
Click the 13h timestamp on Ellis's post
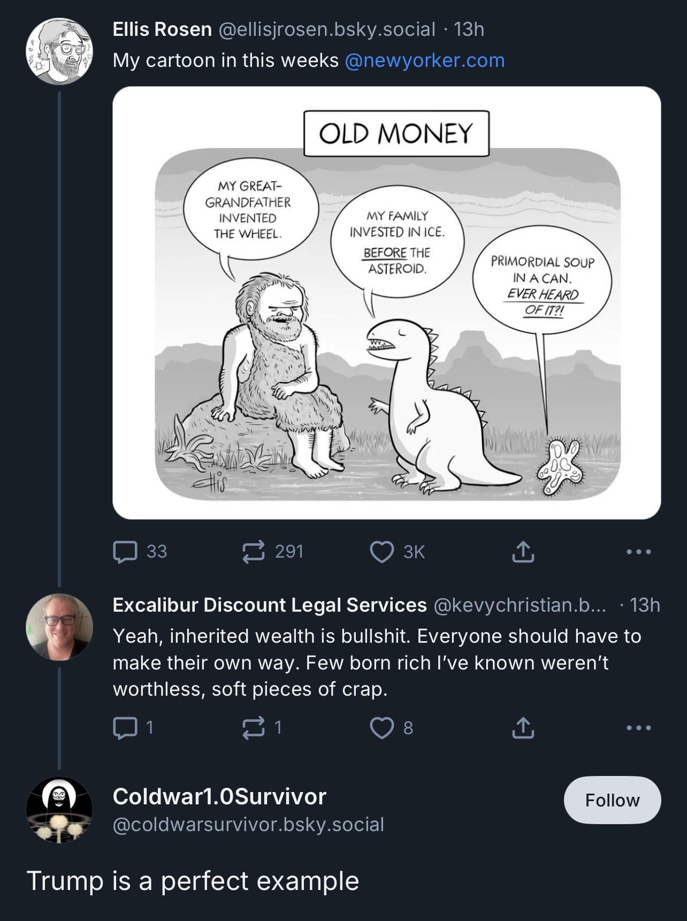[x=469, y=29]
